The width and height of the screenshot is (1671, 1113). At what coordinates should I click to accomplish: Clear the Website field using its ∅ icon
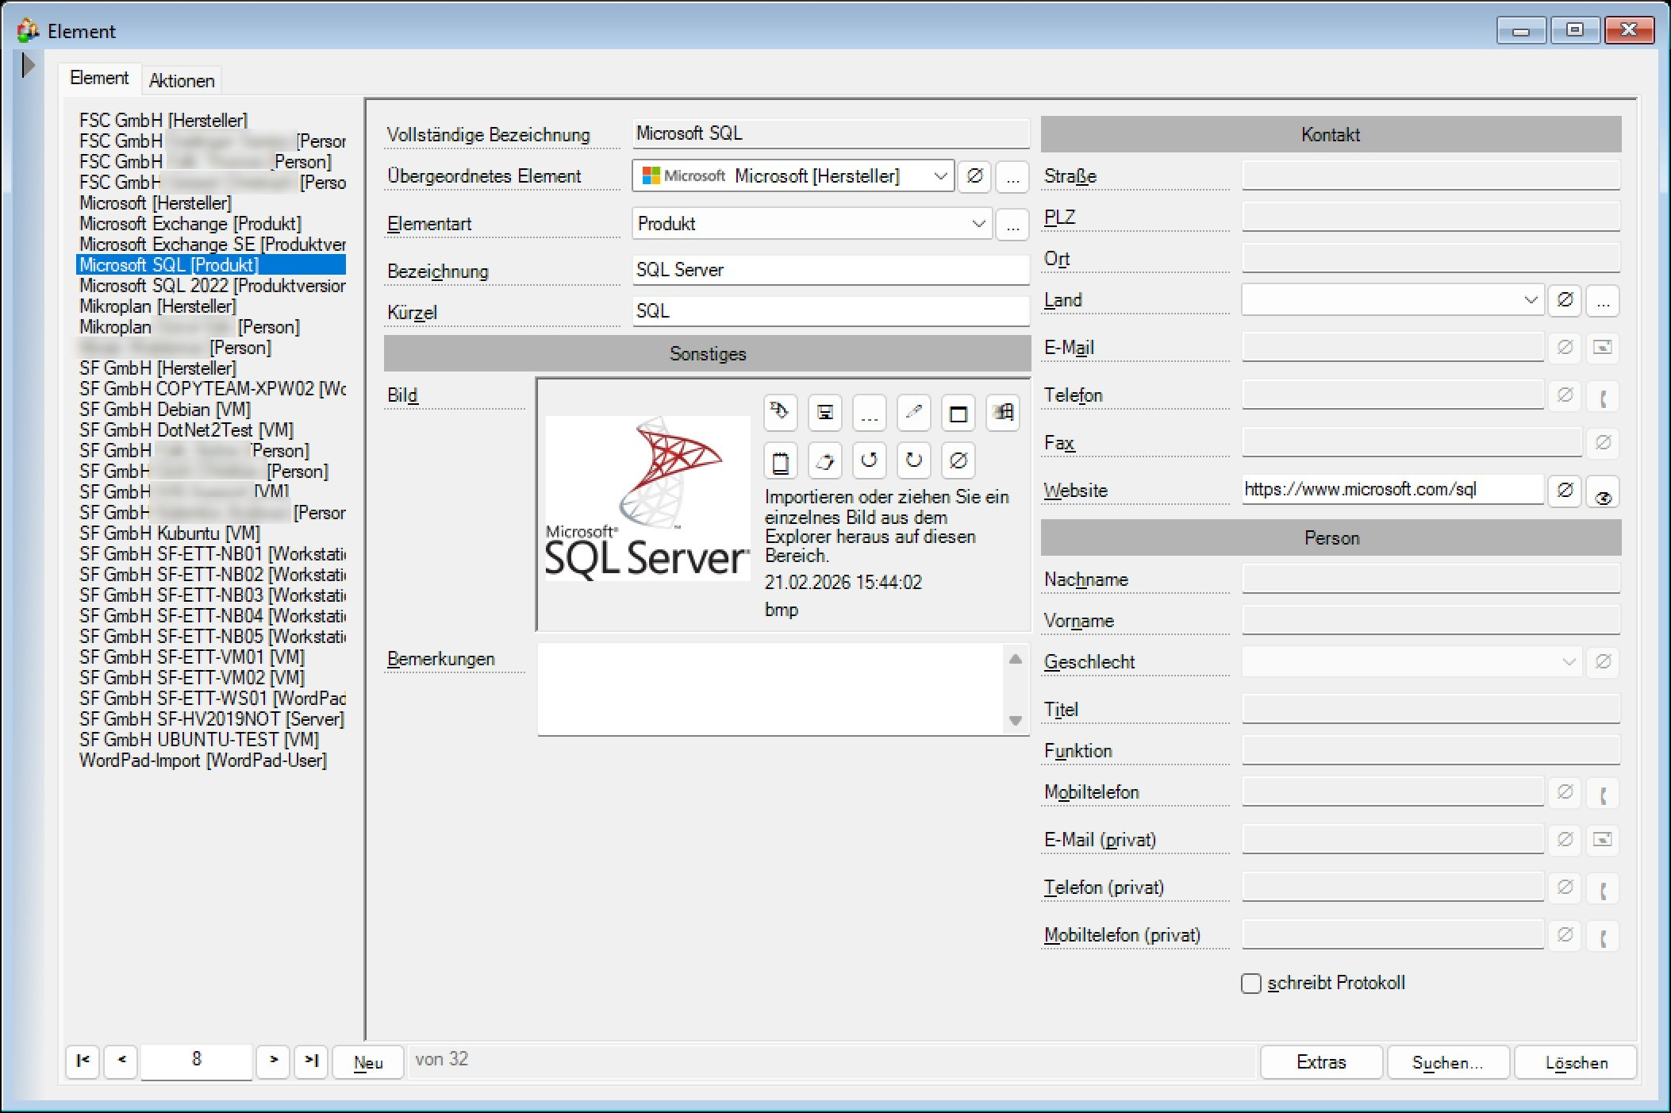pos(1565,490)
